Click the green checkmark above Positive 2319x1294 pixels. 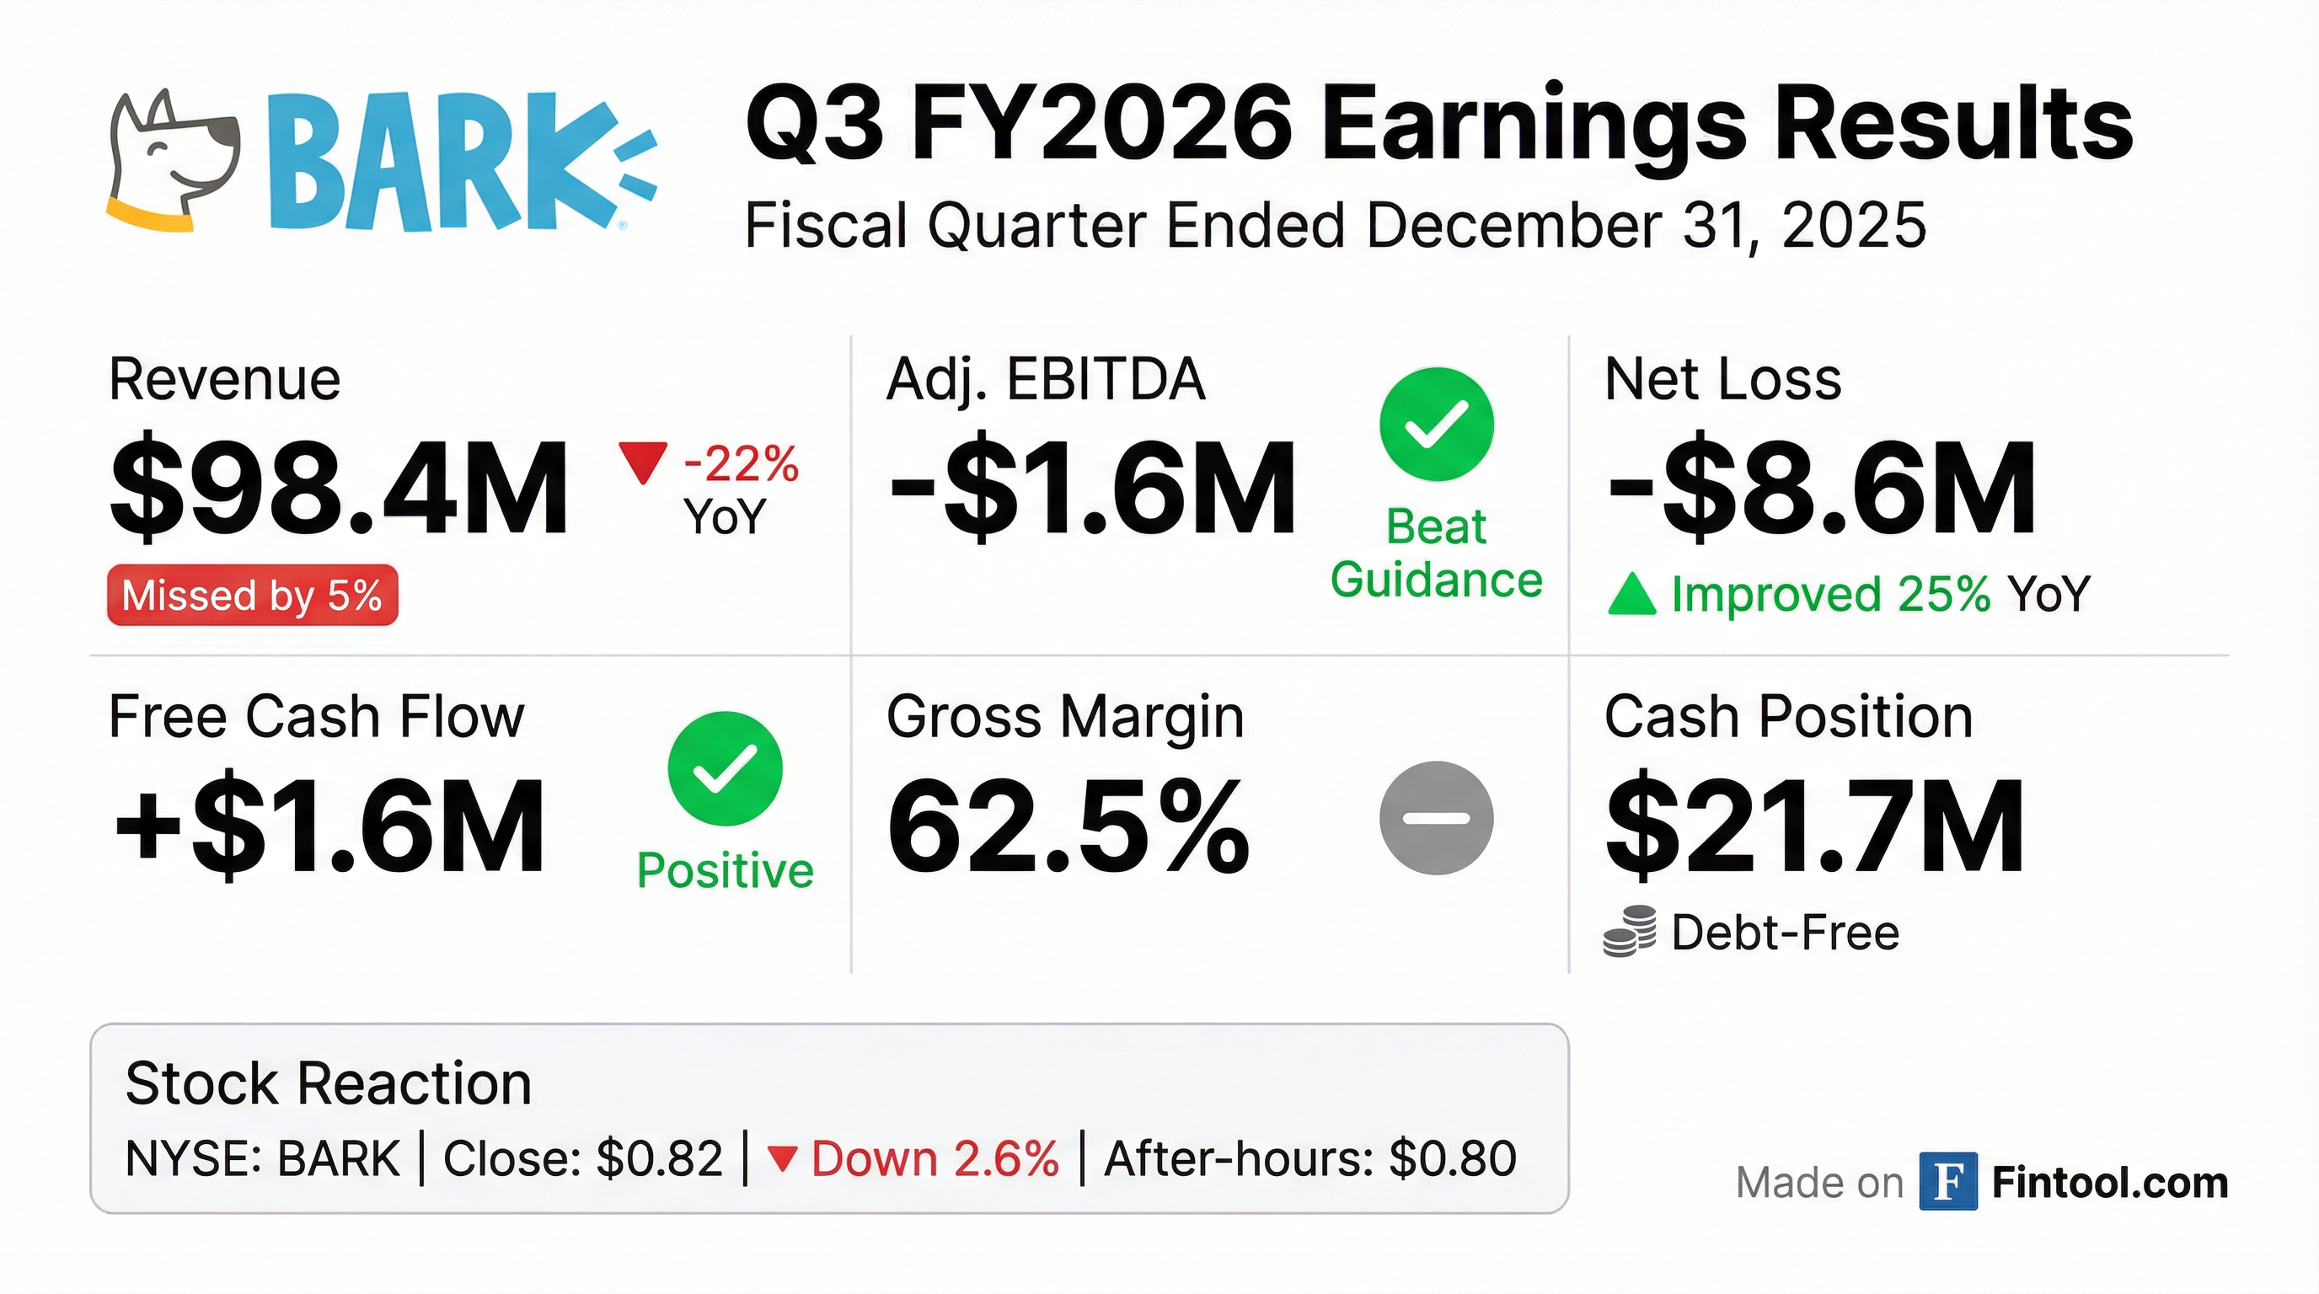click(x=725, y=768)
